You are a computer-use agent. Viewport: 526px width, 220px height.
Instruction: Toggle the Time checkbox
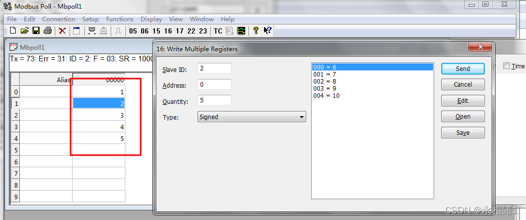(506, 66)
